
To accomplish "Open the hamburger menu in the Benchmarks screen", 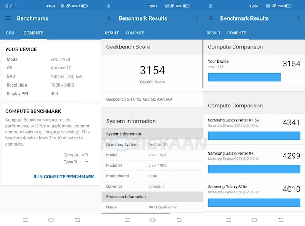I will pyautogui.click(x=8, y=18).
